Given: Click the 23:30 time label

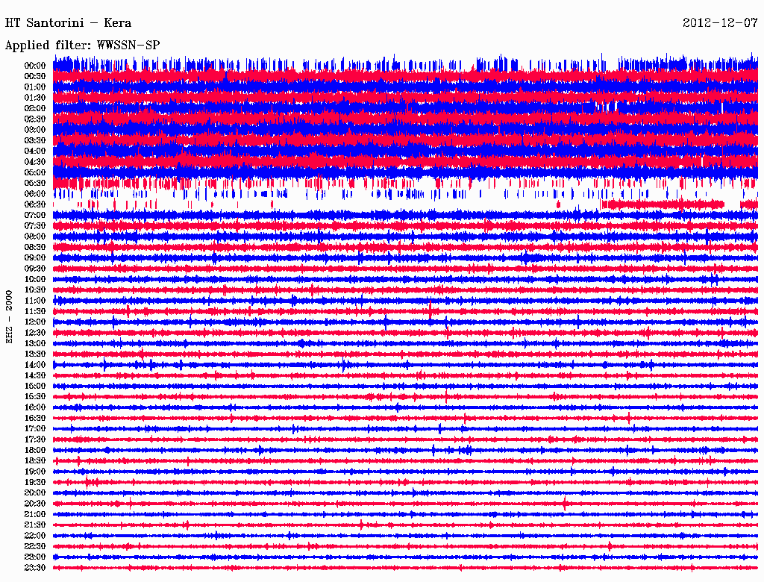Looking at the screenshot, I should click(35, 568).
